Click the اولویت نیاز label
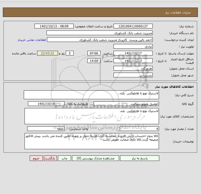Viewport: 201px width, 194px height. (x=186, y=47)
